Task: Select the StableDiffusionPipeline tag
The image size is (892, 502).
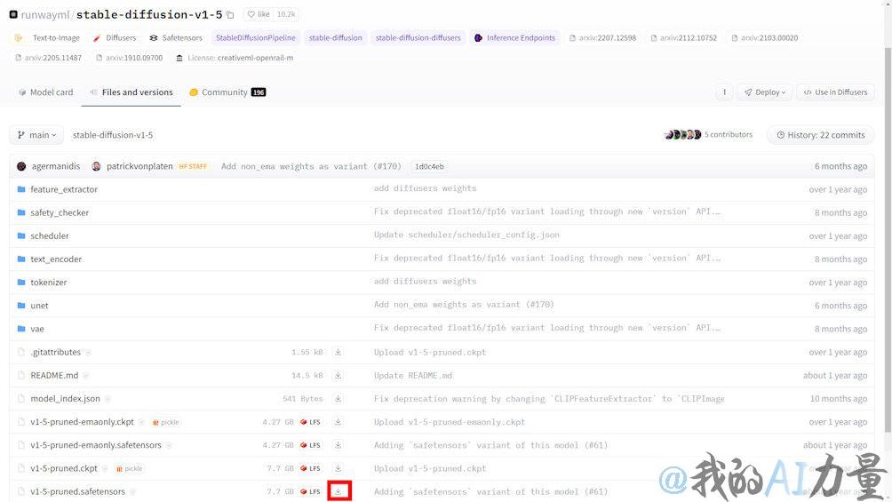Action: (x=255, y=37)
